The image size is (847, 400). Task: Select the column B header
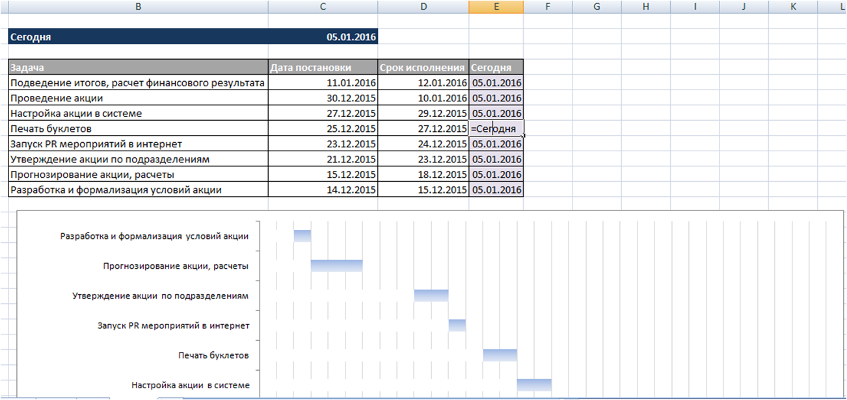click(138, 6)
